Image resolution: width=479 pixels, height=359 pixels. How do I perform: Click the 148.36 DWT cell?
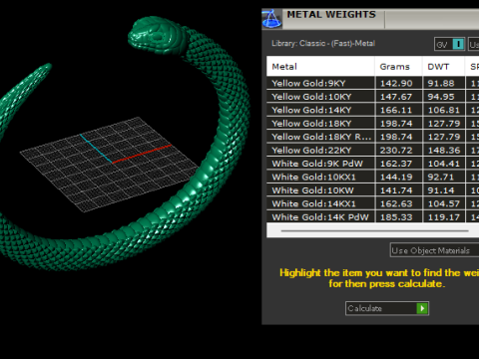pos(444,150)
